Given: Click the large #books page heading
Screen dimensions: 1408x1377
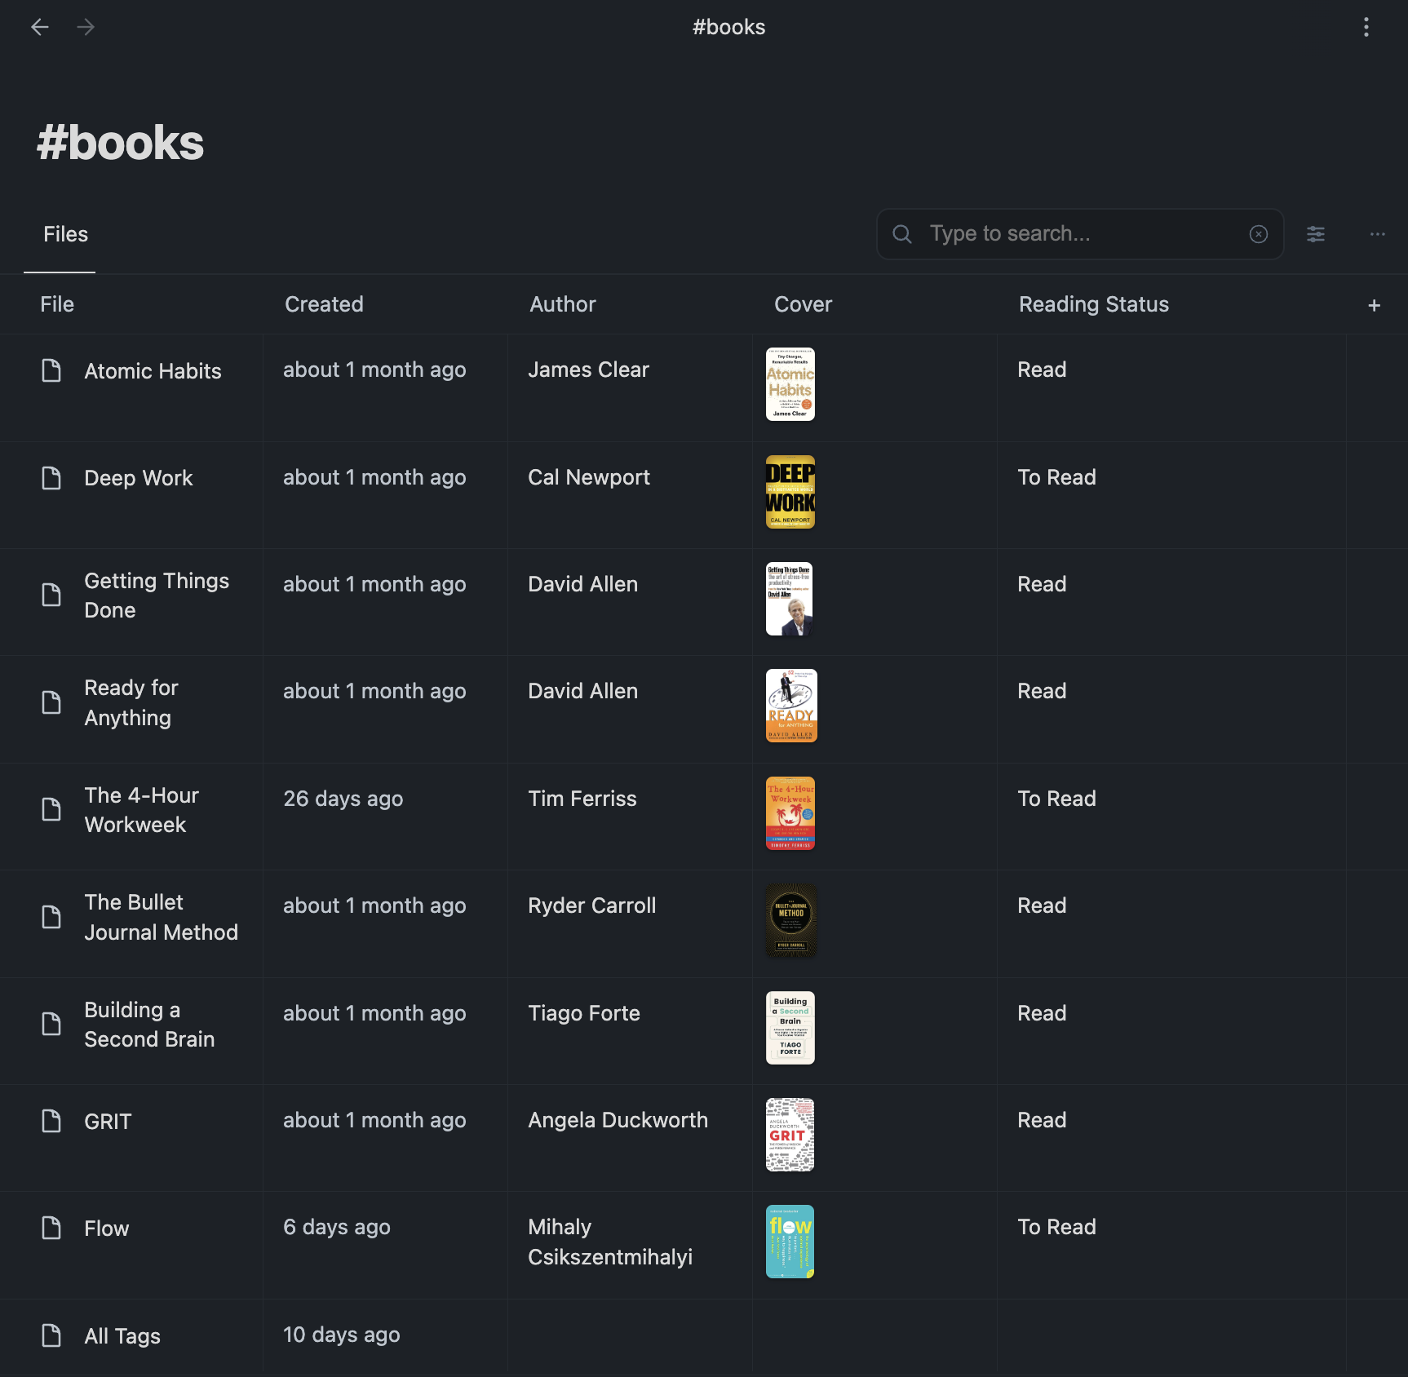Looking at the screenshot, I should click(121, 143).
